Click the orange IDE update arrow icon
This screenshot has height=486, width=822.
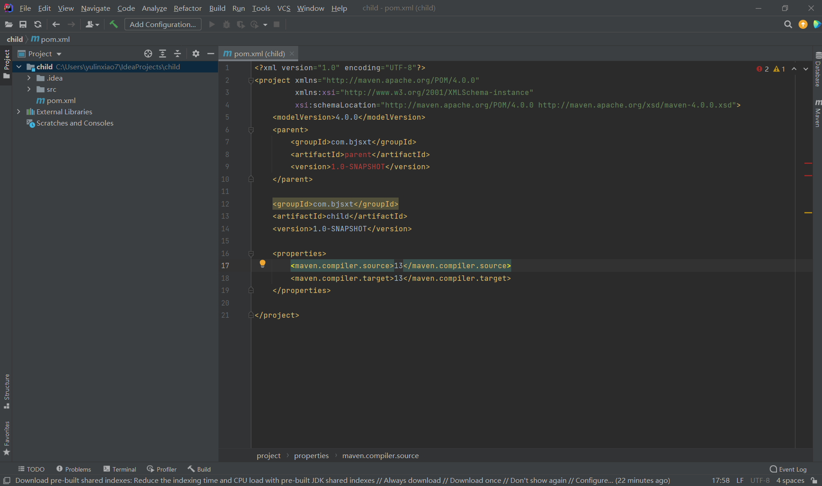tap(803, 24)
